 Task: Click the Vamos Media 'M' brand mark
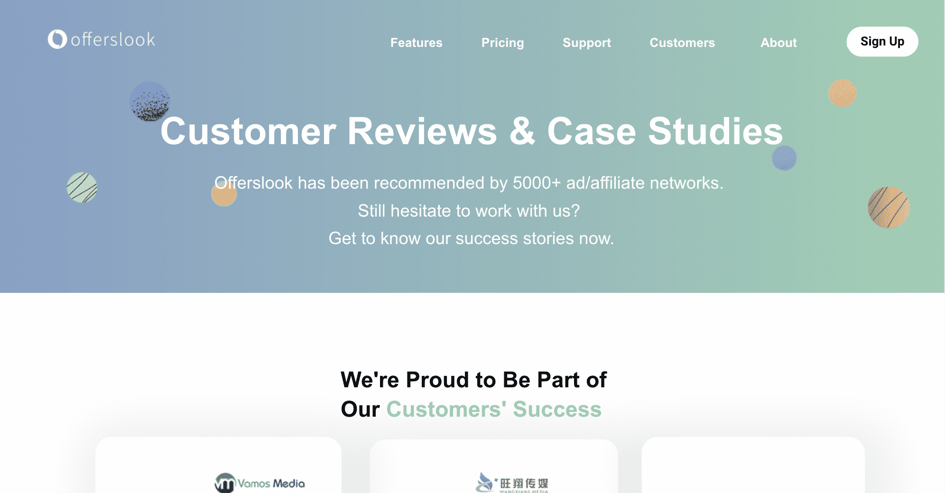(x=225, y=484)
